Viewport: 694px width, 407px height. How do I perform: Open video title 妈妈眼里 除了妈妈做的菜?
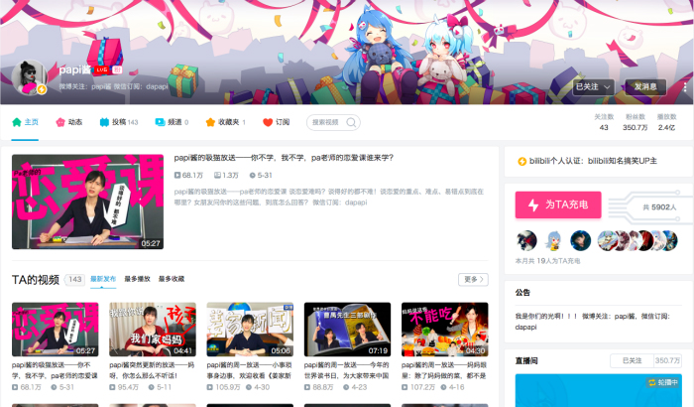tap(444, 370)
